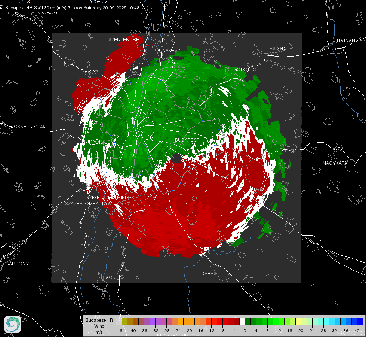Pick the deep blue swatch above 40

coord(360,322)
